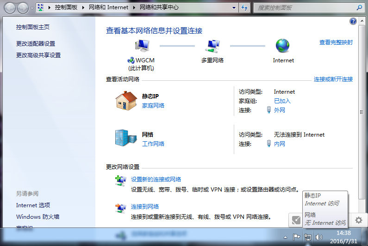The height and width of the screenshot is (246, 368).
Task: Click the Action Center flag tray icon
Action: [296, 237]
